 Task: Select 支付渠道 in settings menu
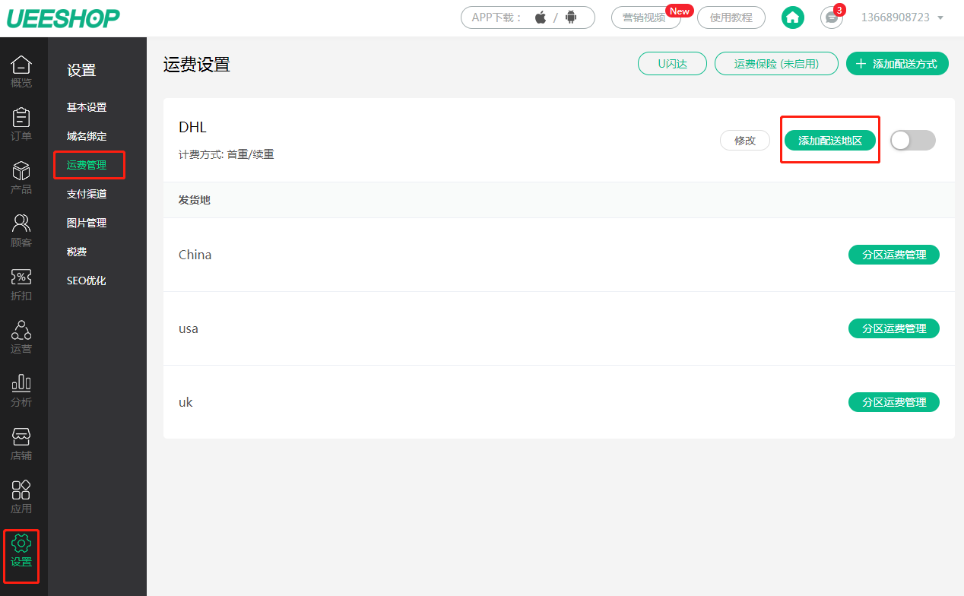pos(87,195)
